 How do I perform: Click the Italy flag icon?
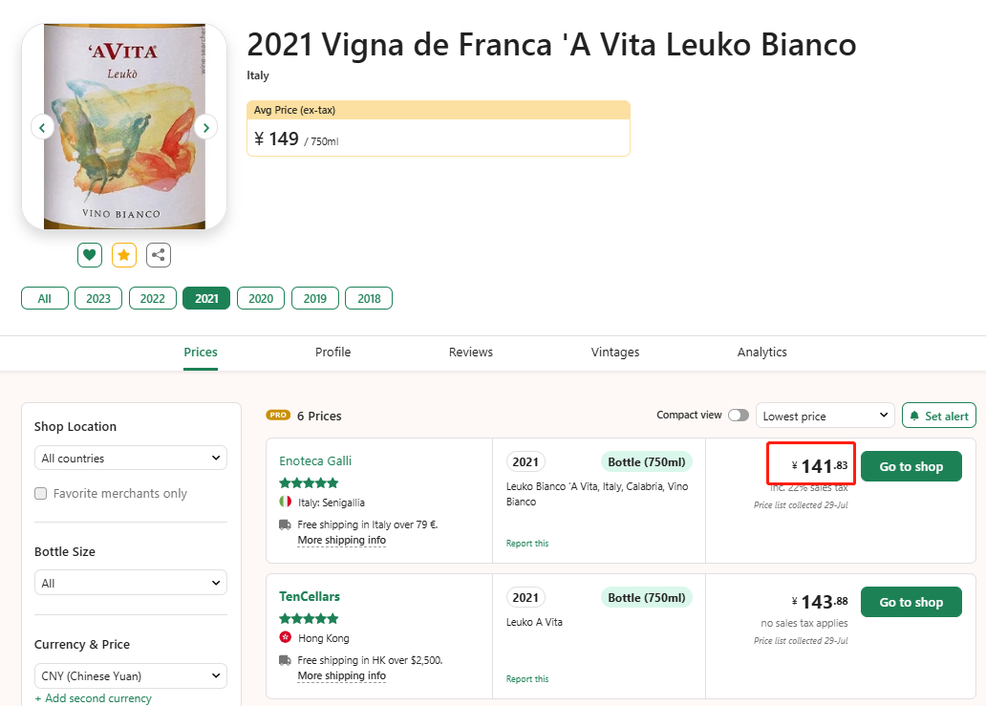(x=285, y=502)
